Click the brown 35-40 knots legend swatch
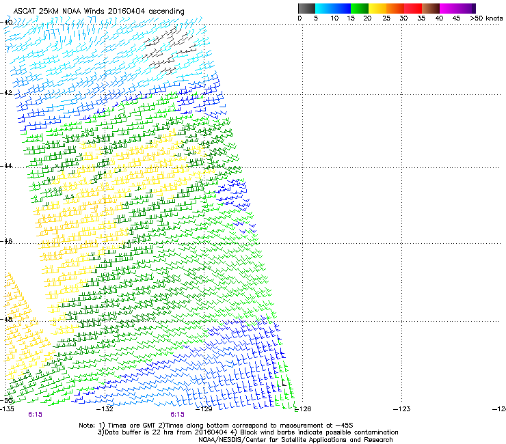The height and width of the screenshot is (444, 506). 431,8
